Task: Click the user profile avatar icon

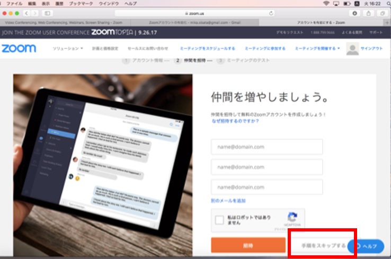Action: tap(352, 49)
